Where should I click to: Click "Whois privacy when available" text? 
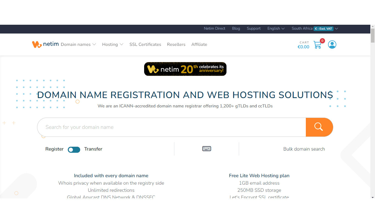(x=111, y=183)
